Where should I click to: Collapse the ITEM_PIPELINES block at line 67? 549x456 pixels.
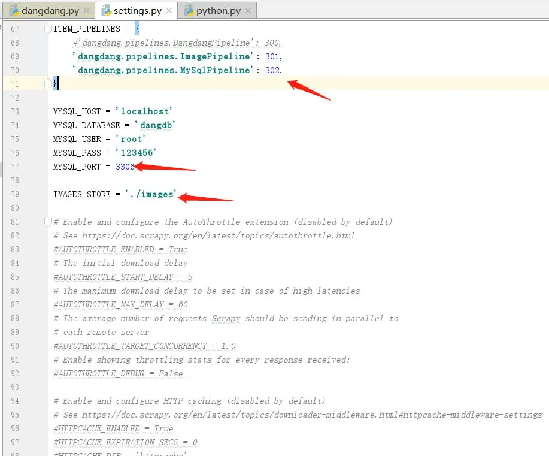pos(48,29)
